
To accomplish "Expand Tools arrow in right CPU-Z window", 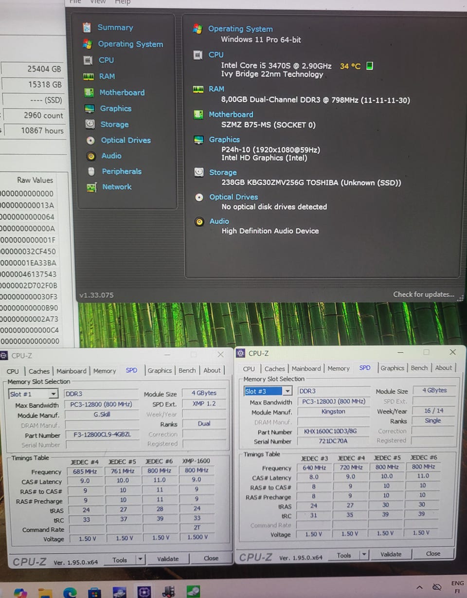I will [364, 555].
